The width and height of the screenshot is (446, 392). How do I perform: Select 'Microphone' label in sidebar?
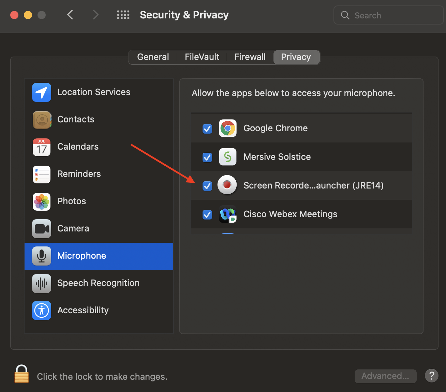pyautogui.click(x=81, y=256)
